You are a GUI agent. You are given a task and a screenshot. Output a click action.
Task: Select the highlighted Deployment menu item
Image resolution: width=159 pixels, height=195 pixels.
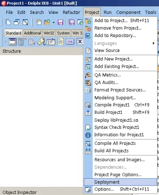click(120, 182)
